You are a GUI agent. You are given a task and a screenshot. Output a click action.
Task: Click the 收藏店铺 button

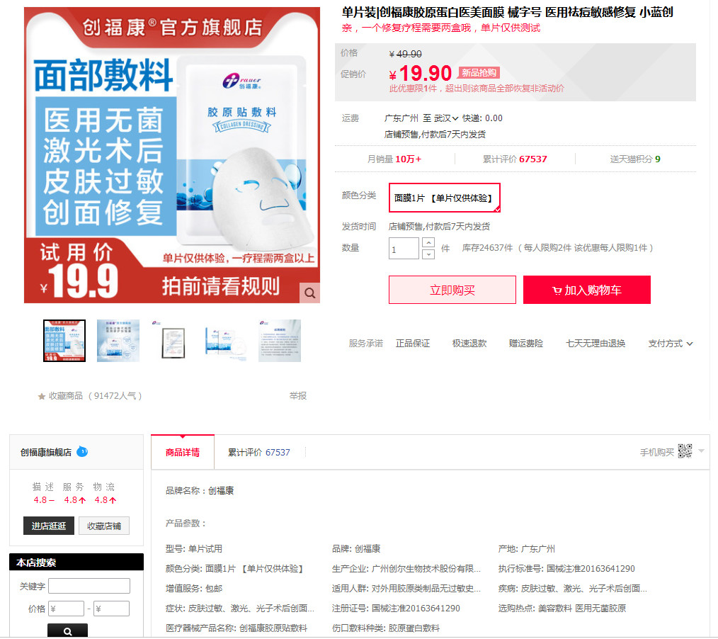point(104,526)
